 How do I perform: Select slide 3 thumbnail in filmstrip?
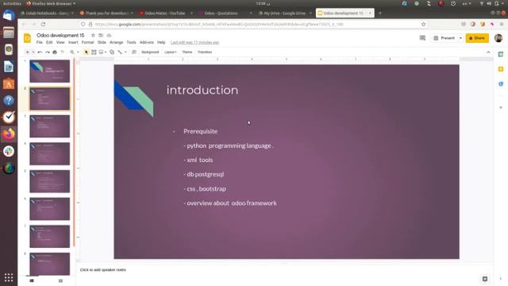click(49, 126)
